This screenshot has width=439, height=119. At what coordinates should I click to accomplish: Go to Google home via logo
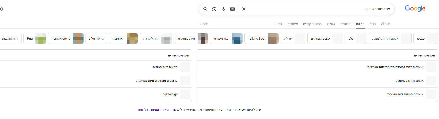pyautogui.click(x=415, y=9)
